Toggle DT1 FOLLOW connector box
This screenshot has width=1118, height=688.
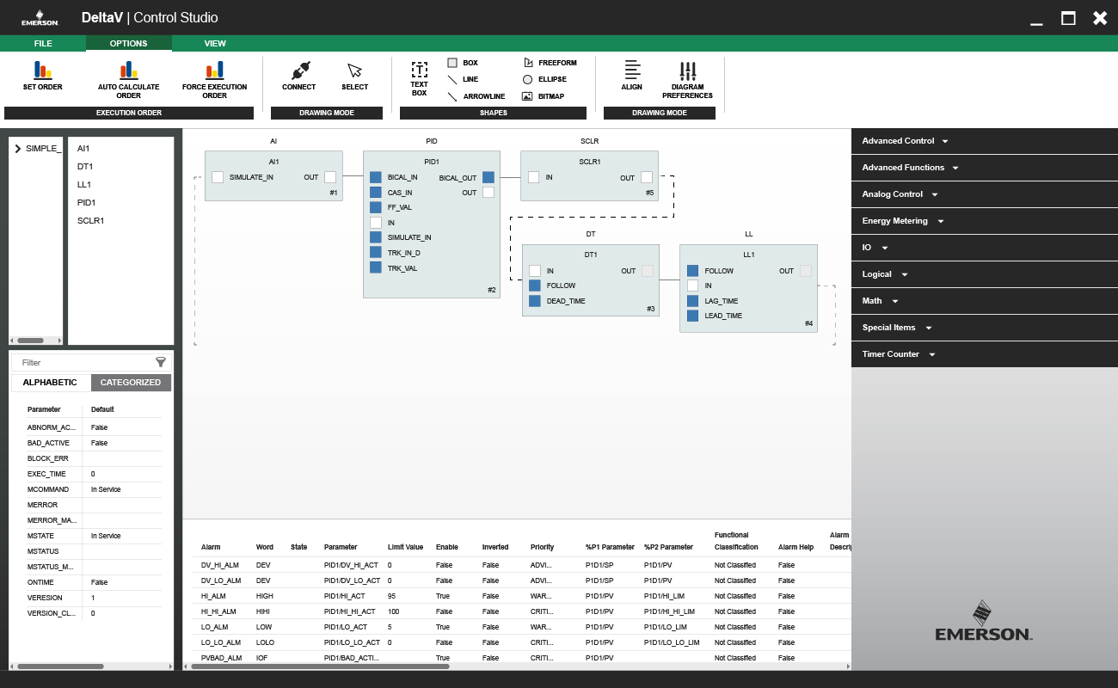[535, 286]
